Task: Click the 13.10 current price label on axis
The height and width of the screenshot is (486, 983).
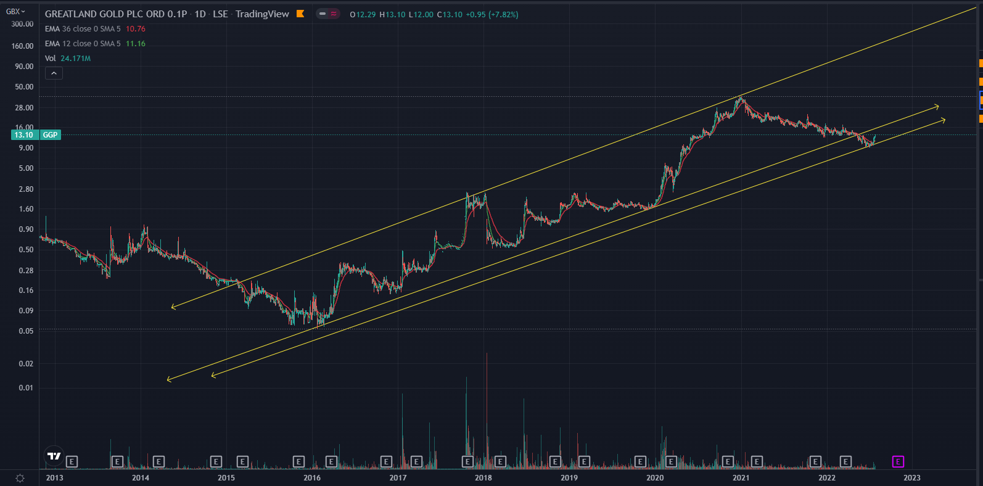Action: pyautogui.click(x=24, y=135)
